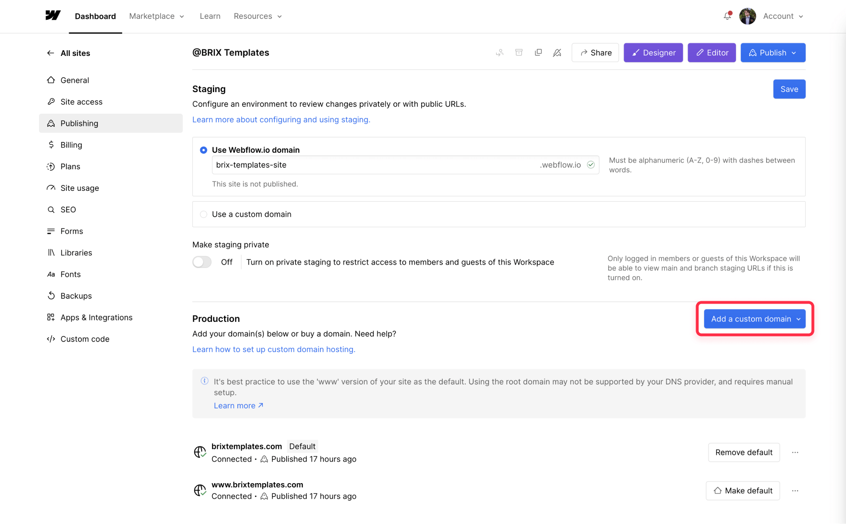846x524 pixels.
Task: Open Site usage page
Action: pos(111,188)
